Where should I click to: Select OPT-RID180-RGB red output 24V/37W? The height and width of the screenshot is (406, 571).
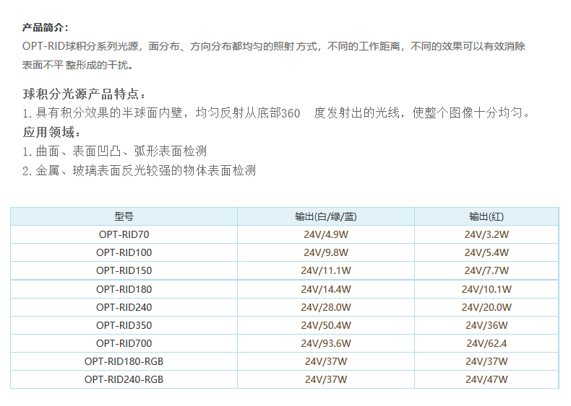tap(486, 362)
